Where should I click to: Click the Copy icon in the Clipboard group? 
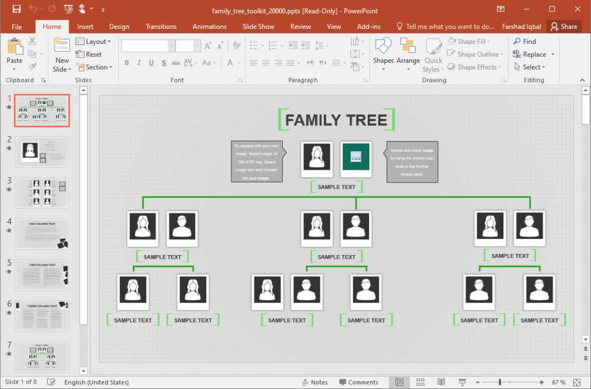tap(32, 54)
